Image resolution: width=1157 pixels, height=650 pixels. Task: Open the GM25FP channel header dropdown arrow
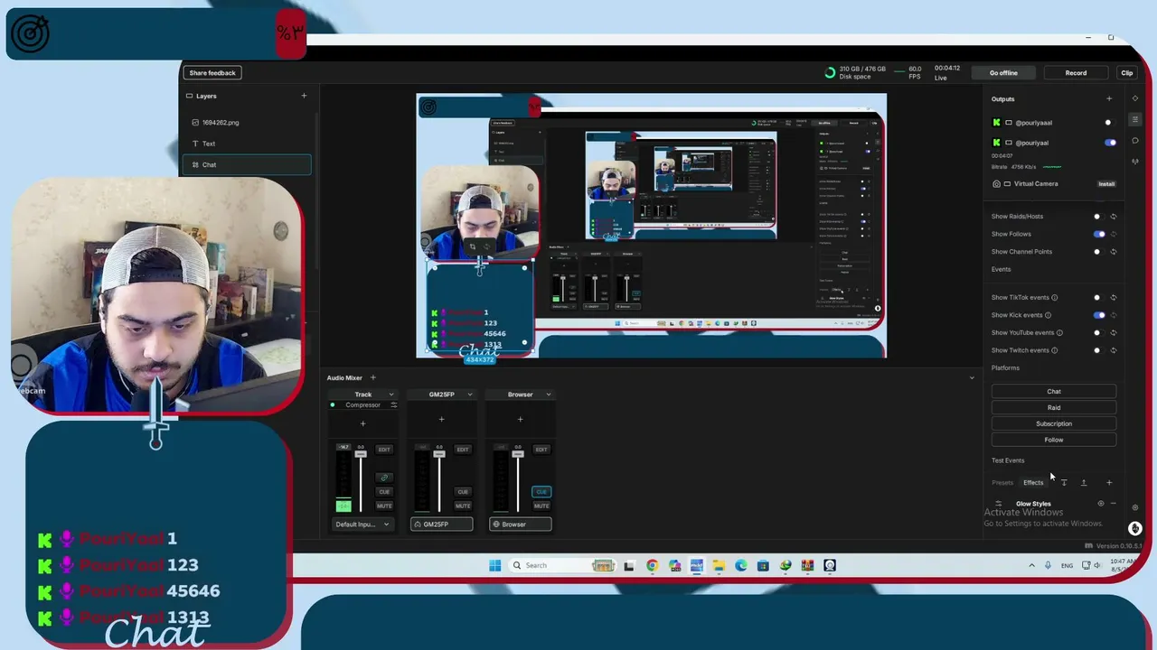(469, 395)
